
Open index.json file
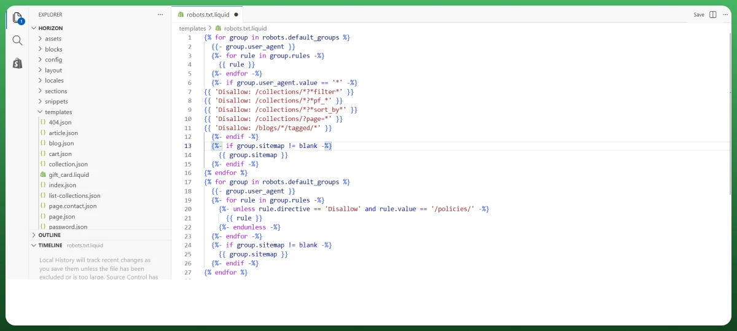click(63, 185)
